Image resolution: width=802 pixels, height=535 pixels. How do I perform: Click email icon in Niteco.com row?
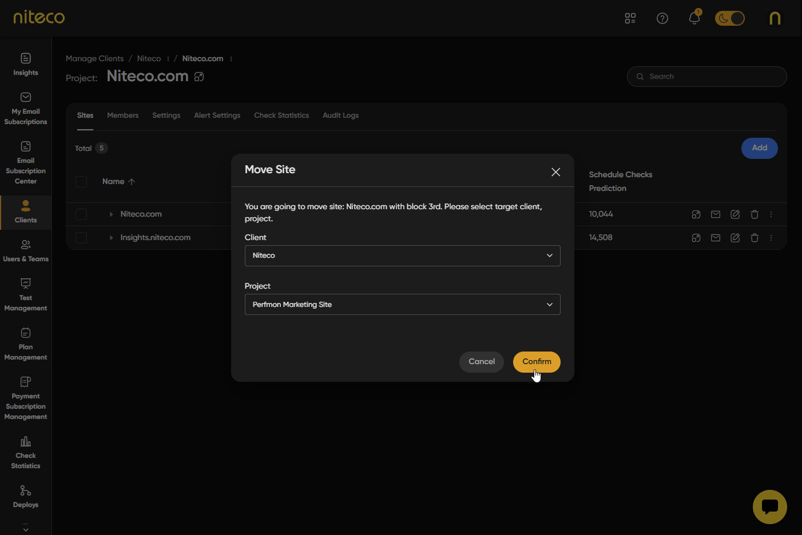(716, 214)
